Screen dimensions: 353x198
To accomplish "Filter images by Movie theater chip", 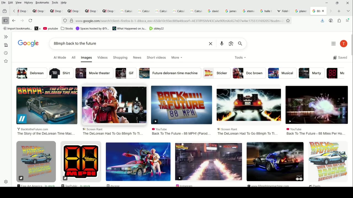I will pos(94,73).
